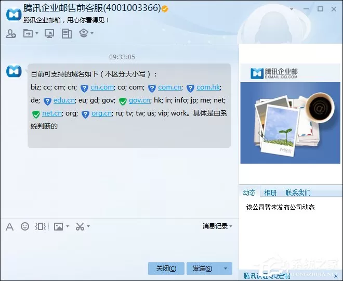
Task: Open the edu.cn link
Action: coord(64,100)
